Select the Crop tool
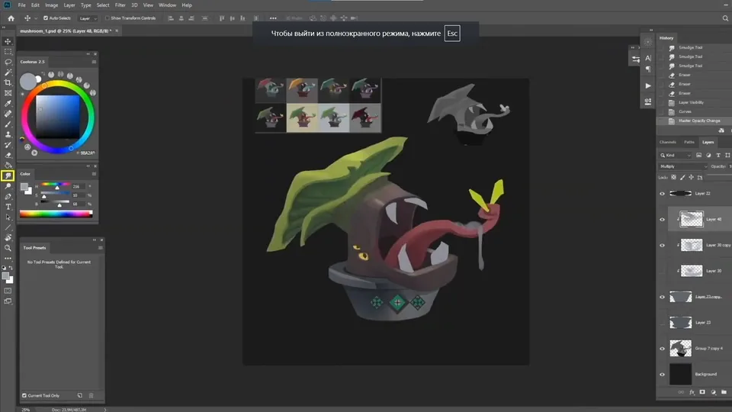This screenshot has height=412, width=732. (8, 82)
